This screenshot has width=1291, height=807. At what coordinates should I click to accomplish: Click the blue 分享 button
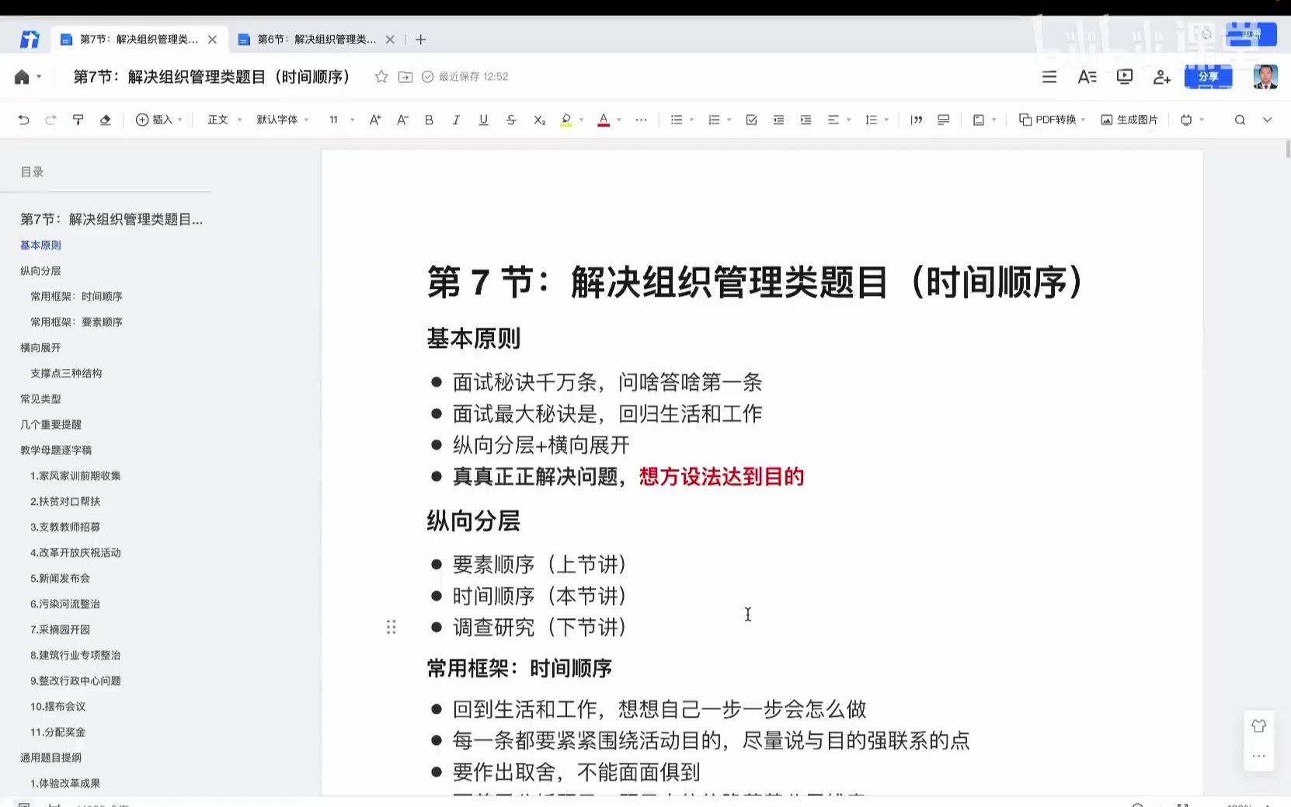coord(1208,77)
